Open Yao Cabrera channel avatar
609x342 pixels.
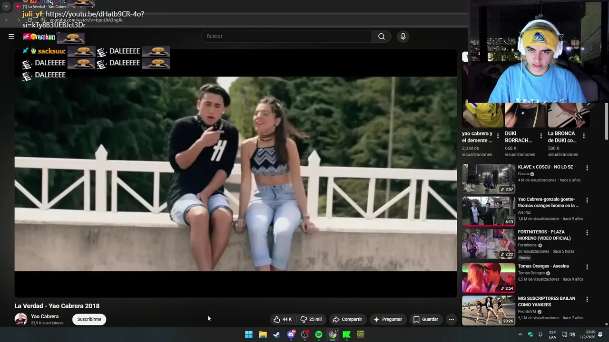(21, 319)
